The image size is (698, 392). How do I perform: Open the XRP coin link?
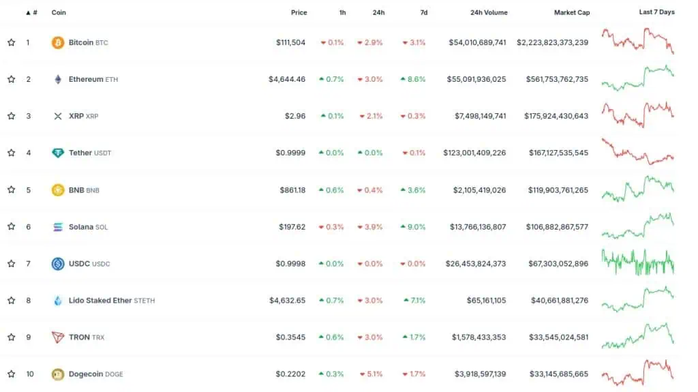[83, 116]
